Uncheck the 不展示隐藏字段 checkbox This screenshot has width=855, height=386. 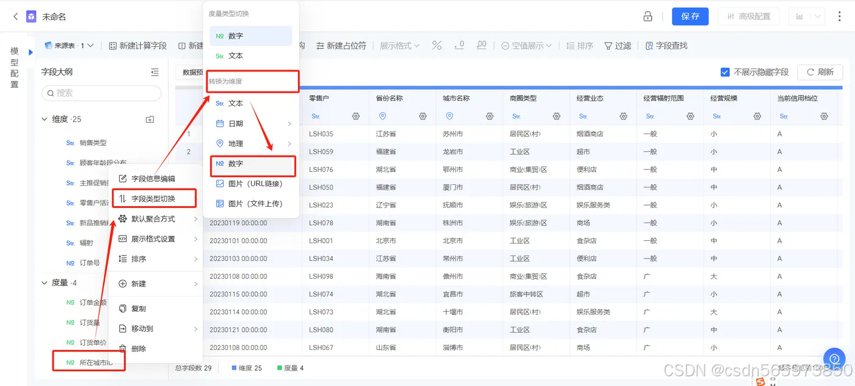[724, 71]
